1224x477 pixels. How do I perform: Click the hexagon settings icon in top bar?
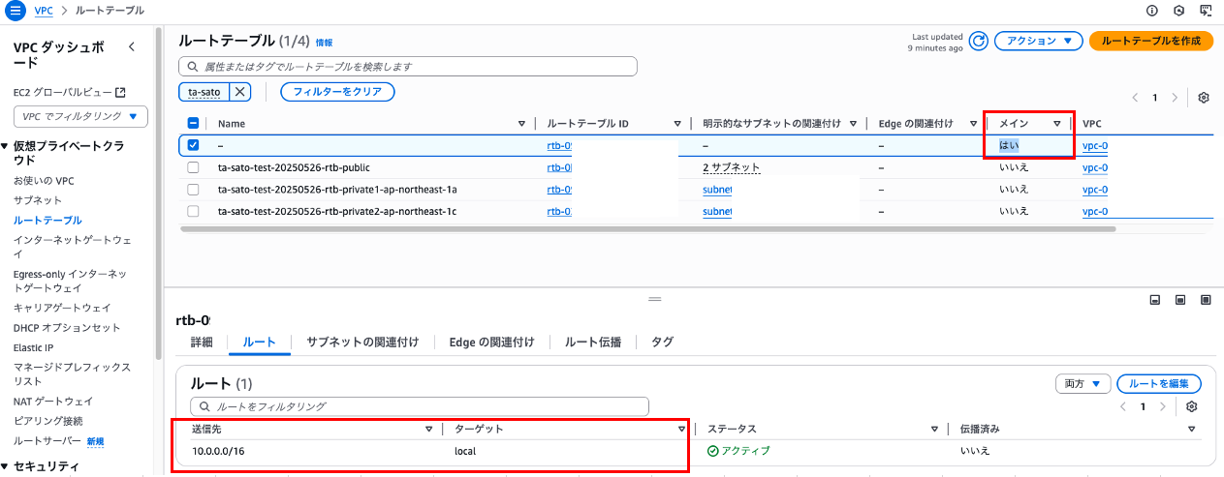pyautogui.click(x=1178, y=11)
